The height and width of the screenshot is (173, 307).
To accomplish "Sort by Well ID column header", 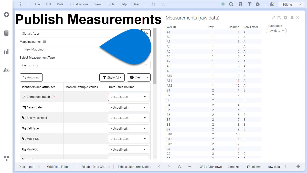I will 171,27.
